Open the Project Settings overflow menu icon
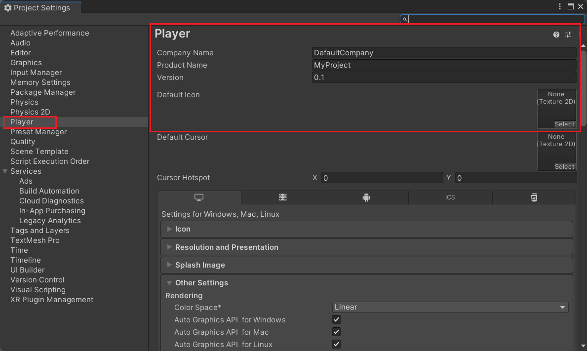Image resolution: width=587 pixels, height=351 pixels. pyautogui.click(x=559, y=7)
